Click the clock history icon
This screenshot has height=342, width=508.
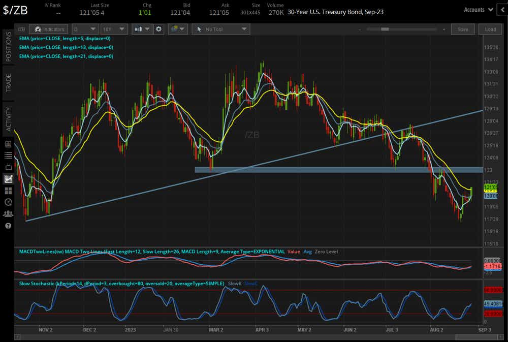(x=8, y=202)
